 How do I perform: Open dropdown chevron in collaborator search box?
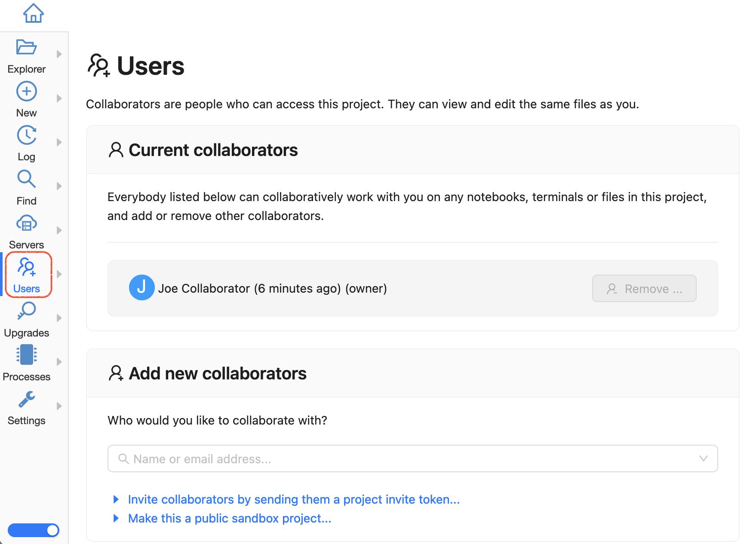[703, 458]
